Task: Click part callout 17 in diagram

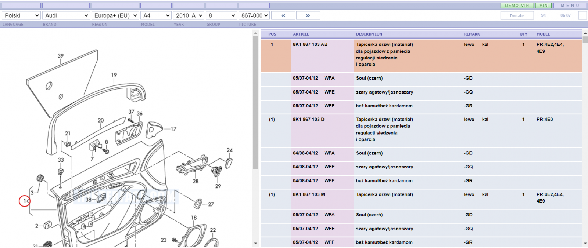Action: pos(173,129)
